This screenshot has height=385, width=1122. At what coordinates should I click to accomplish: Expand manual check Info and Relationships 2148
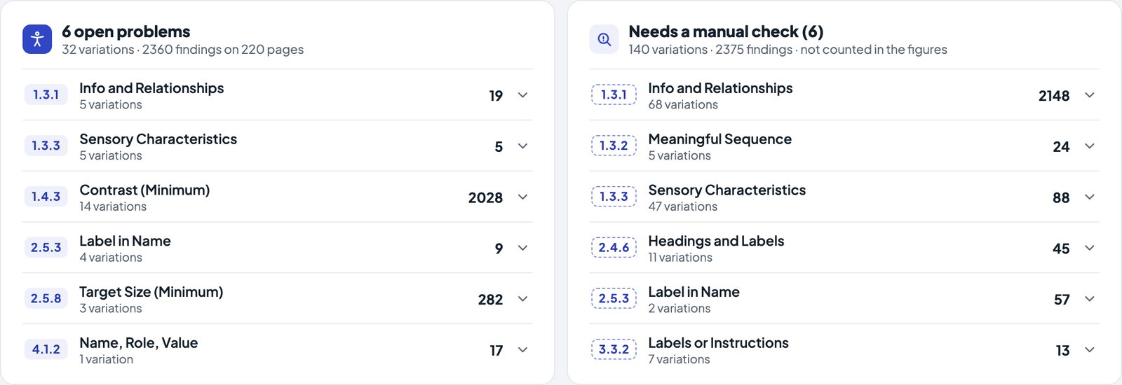coord(1089,95)
